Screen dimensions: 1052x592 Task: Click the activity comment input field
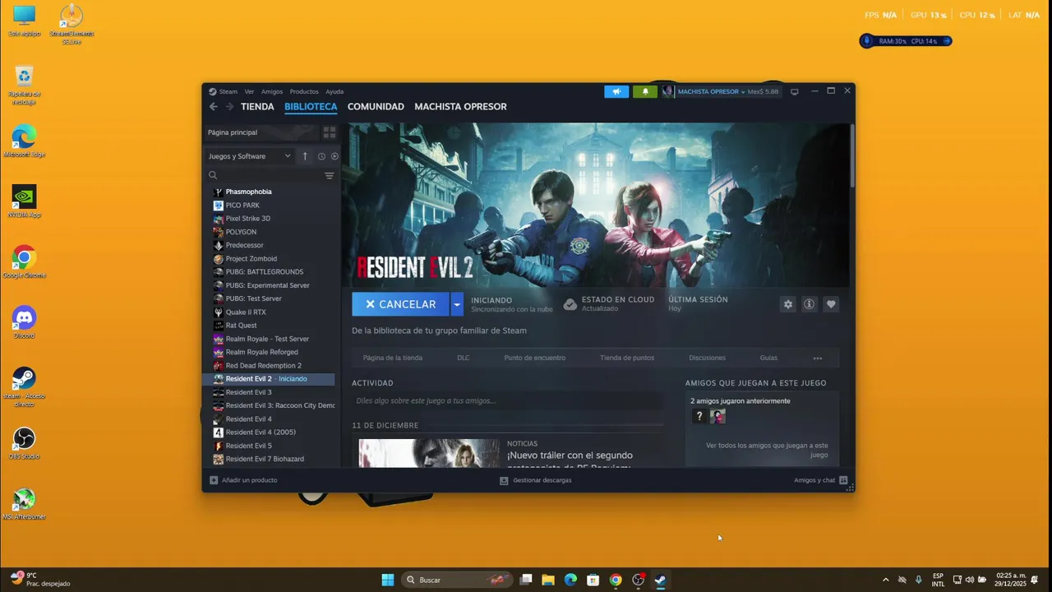coord(507,400)
